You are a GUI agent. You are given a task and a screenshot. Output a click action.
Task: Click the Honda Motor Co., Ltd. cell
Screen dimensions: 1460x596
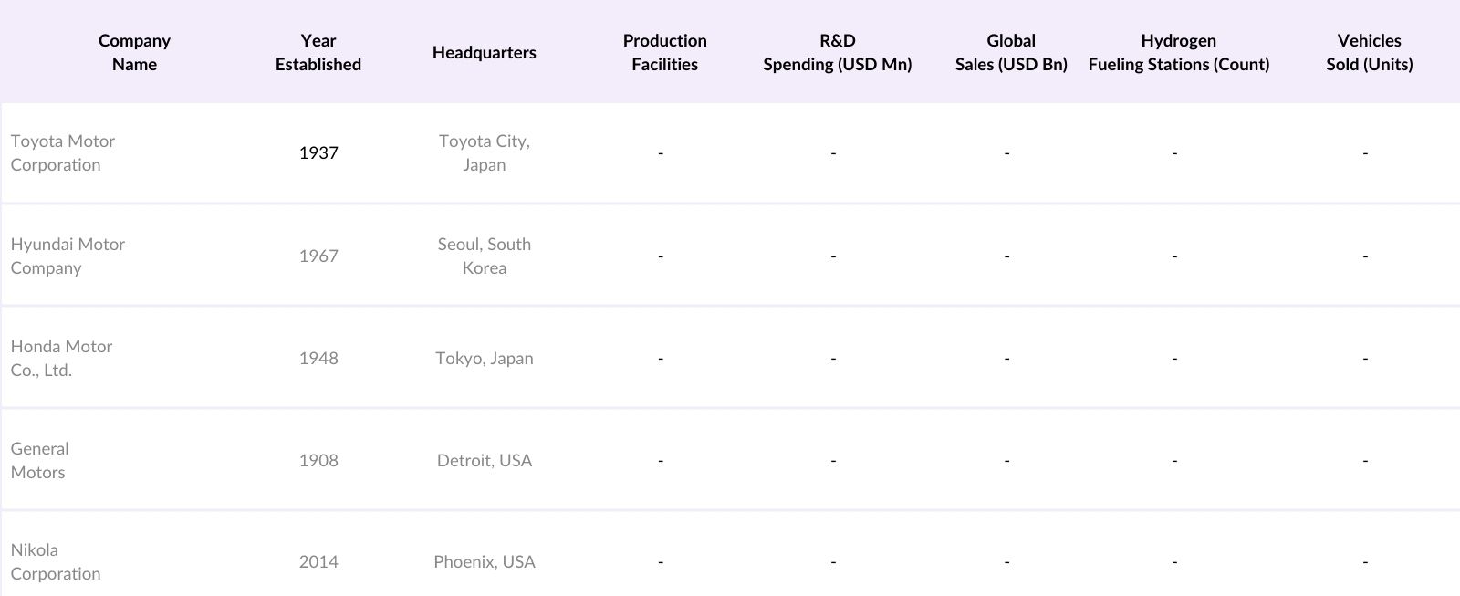[61, 359]
